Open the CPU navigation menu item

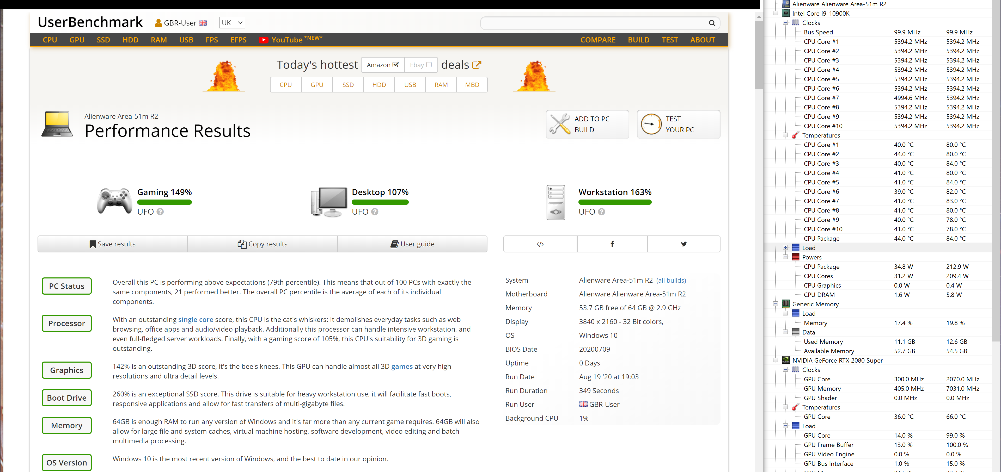click(50, 40)
